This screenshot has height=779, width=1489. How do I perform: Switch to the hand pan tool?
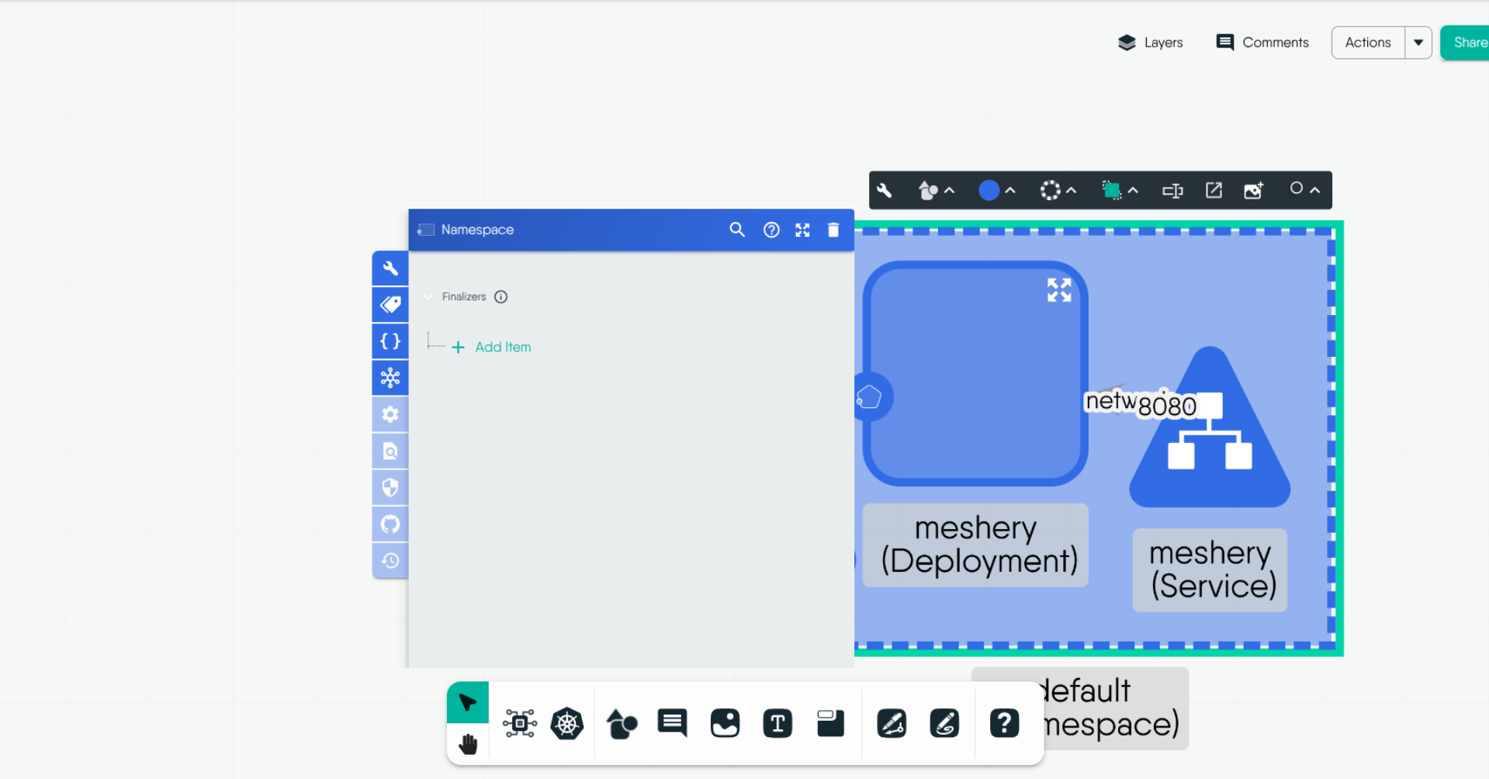pyautogui.click(x=468, y=745)
